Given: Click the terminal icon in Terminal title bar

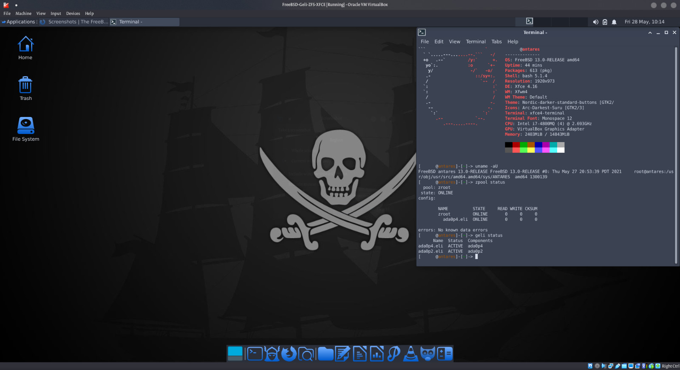Looking at the screenshot, I should tap(422, 32).
